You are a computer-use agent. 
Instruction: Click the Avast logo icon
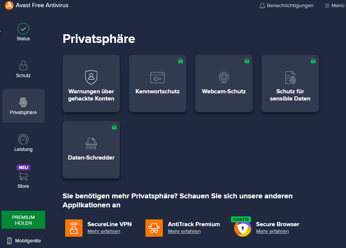coord(9,5)
